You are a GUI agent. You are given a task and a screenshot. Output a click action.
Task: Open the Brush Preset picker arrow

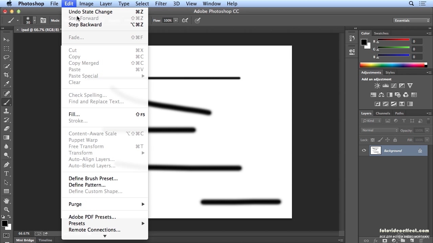click(34, 21)
